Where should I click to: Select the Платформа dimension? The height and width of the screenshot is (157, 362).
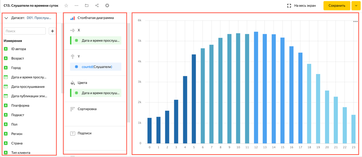[20, 106]
